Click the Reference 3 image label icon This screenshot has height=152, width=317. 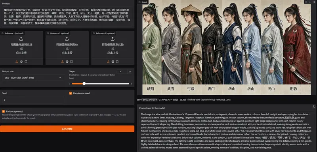point(94,33)
